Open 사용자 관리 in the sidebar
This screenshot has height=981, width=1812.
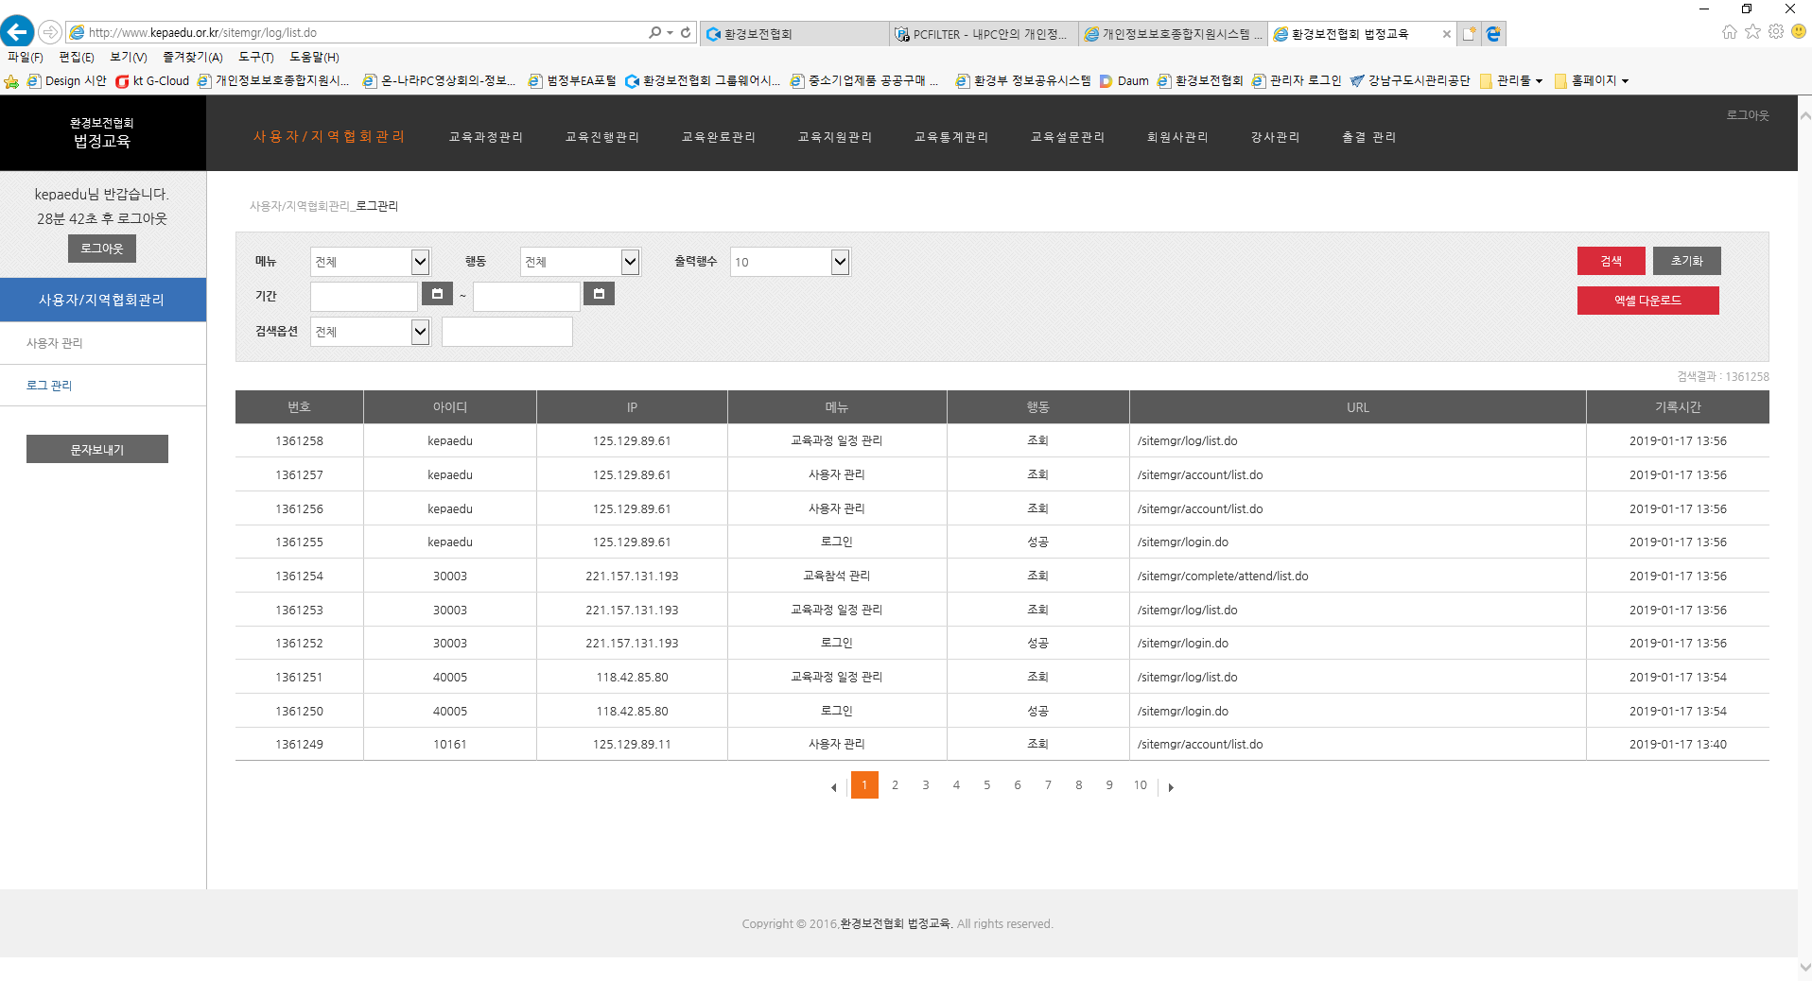pos(55,343)
